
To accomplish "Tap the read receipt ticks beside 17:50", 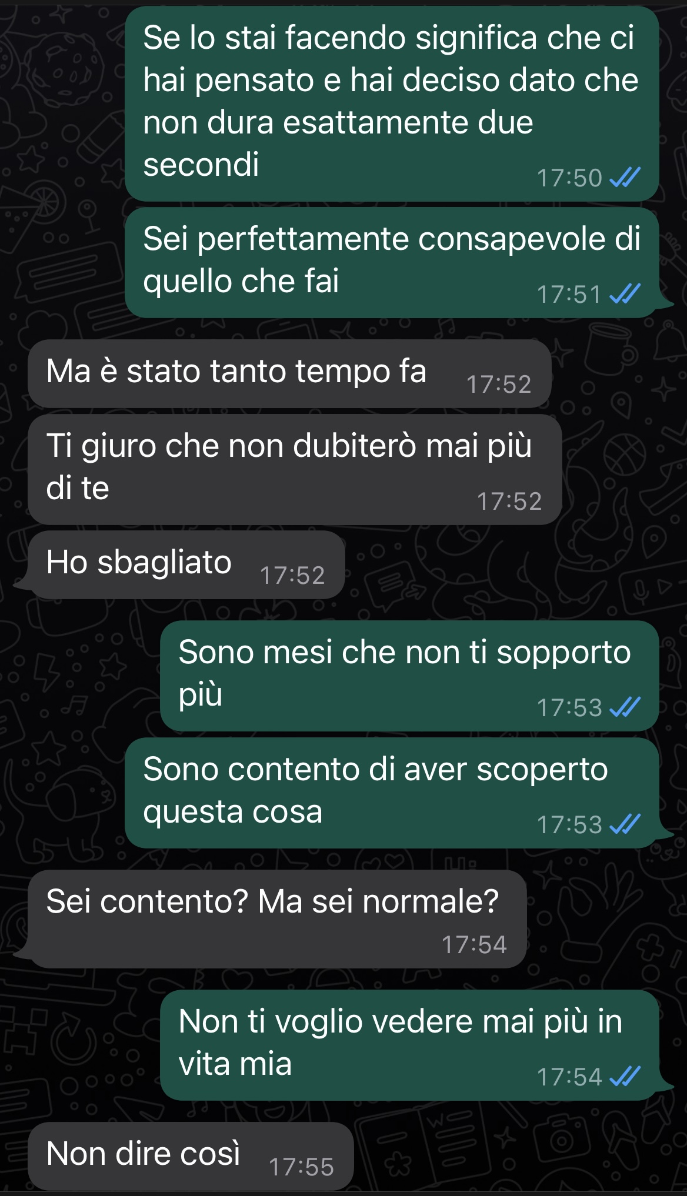I will pyautogui.click(x=625, y=177).
